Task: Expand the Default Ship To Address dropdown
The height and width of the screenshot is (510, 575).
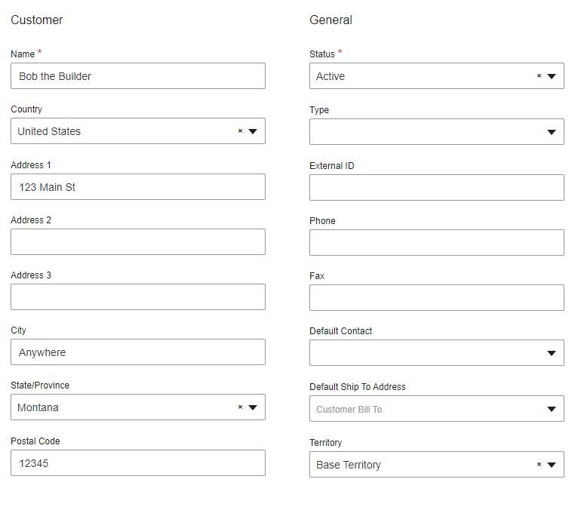Action: coord(552,409)
